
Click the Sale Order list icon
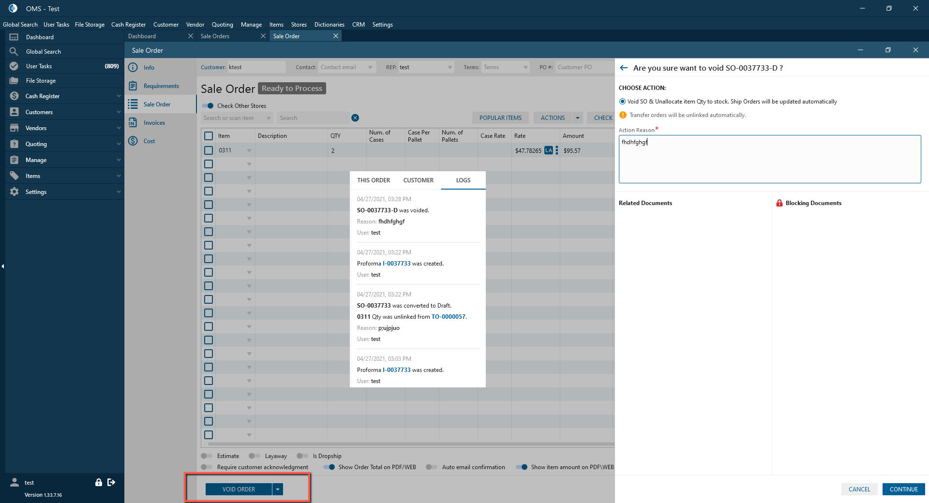pyautogui.click(x=133, y=104)
